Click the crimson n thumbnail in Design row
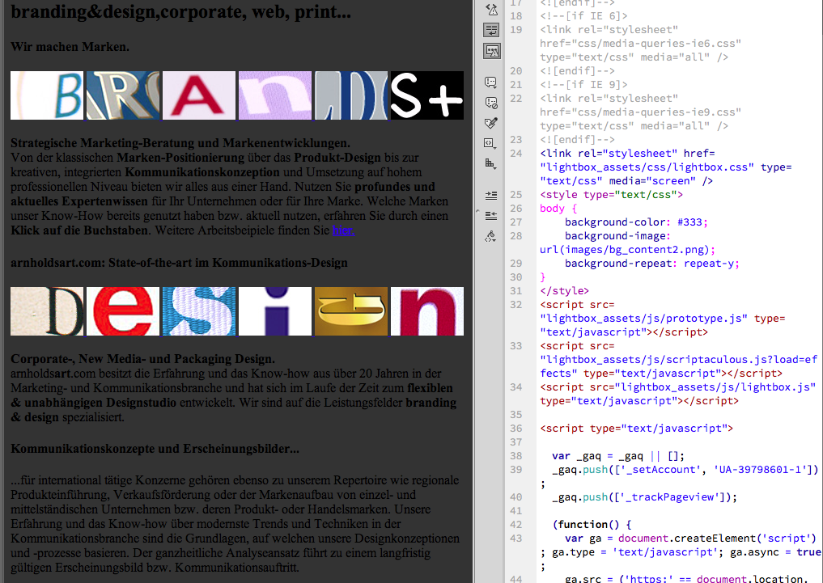This screenshot has width=823, height=583. (x=427, y=311)
